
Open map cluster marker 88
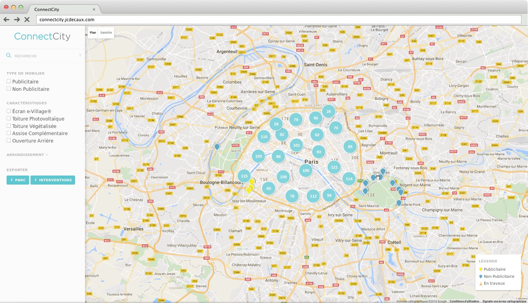[278, 157]
